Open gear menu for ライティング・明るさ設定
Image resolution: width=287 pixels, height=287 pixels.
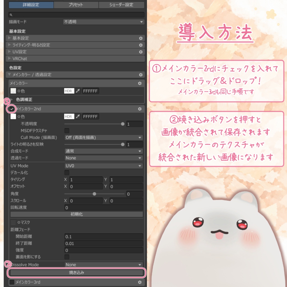tap(141, 45)
